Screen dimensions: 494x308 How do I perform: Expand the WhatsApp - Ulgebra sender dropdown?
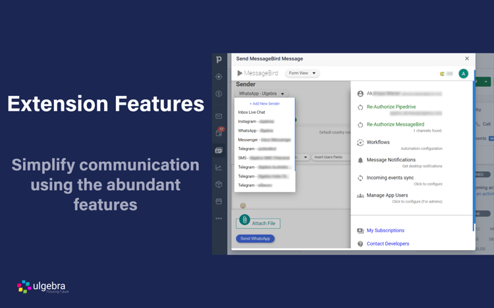coord(261,93)
